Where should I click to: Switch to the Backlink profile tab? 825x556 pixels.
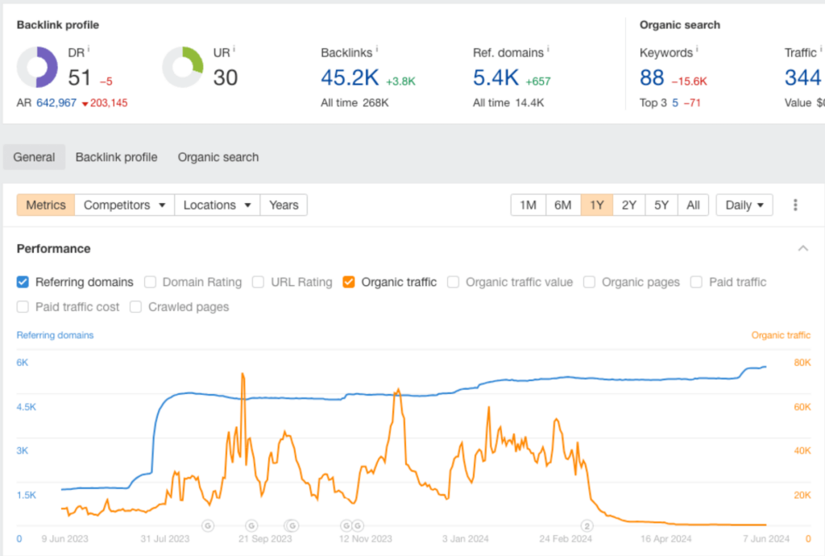point(116,157)
